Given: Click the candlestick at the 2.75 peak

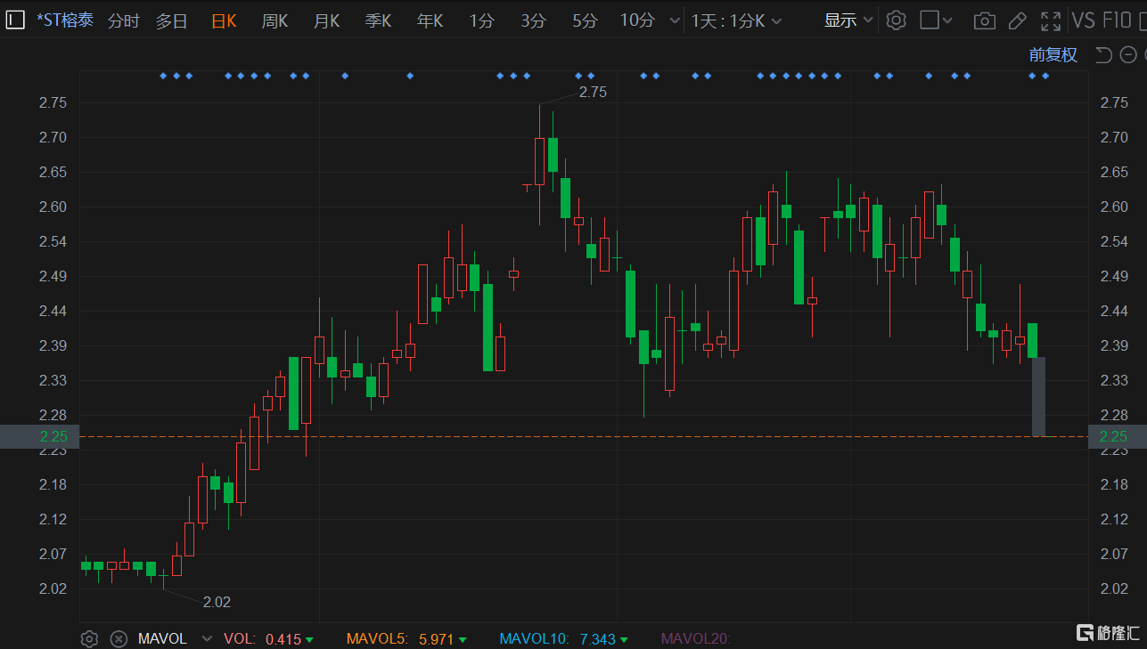Looking at the screenshot, I should click(x=539, y=161).
